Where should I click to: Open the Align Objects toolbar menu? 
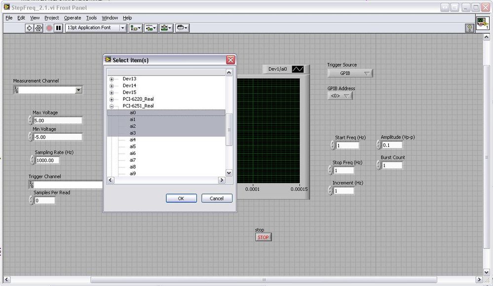pos(136,28)
